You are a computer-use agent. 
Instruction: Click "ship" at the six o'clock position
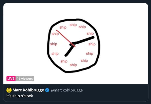tap(73, 65)
